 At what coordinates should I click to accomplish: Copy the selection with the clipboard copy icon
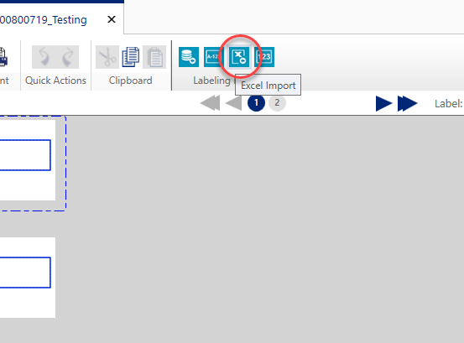point(131,57)
